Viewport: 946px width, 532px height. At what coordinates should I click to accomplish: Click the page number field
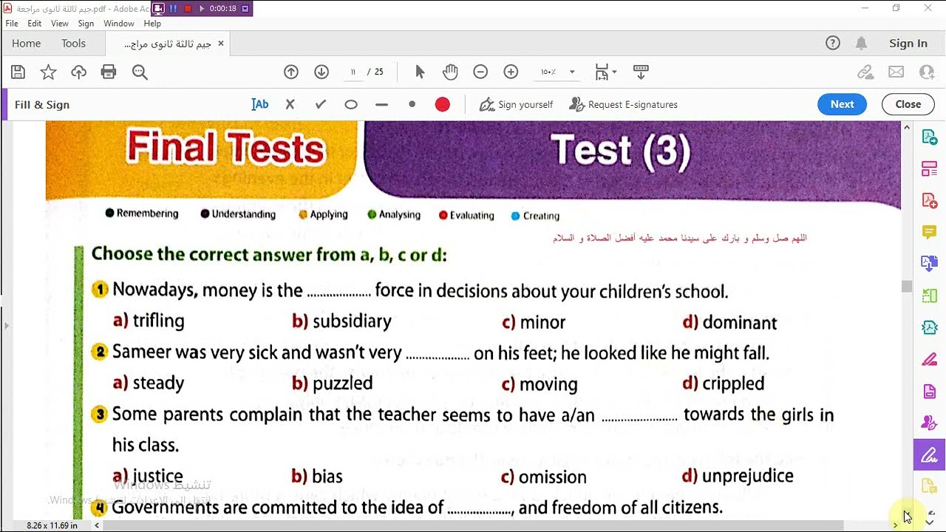(353, 72)
